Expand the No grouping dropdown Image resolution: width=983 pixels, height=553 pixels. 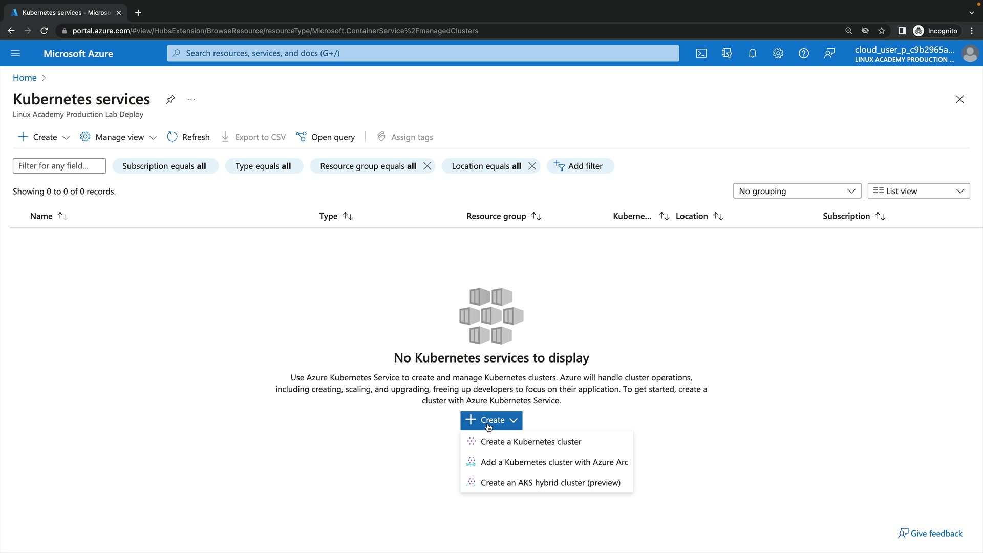coord(797,191)
